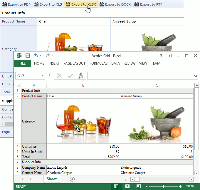200x190 pixels.
Task: Switch to Page Break Preview icon
Action: tap(139, 186)
